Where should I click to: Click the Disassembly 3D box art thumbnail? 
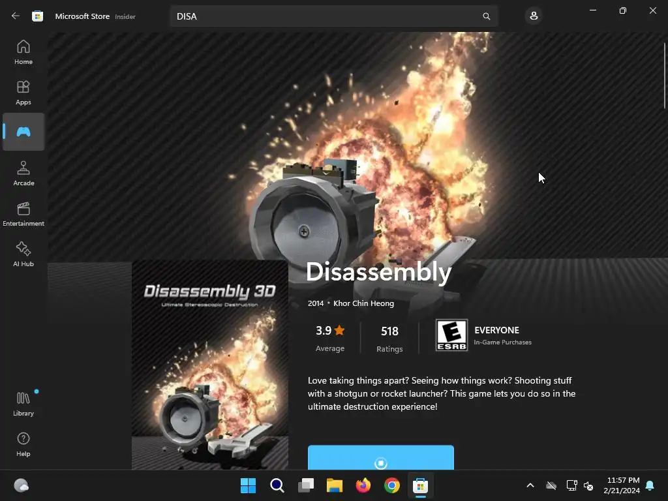(x=210, y=365)
